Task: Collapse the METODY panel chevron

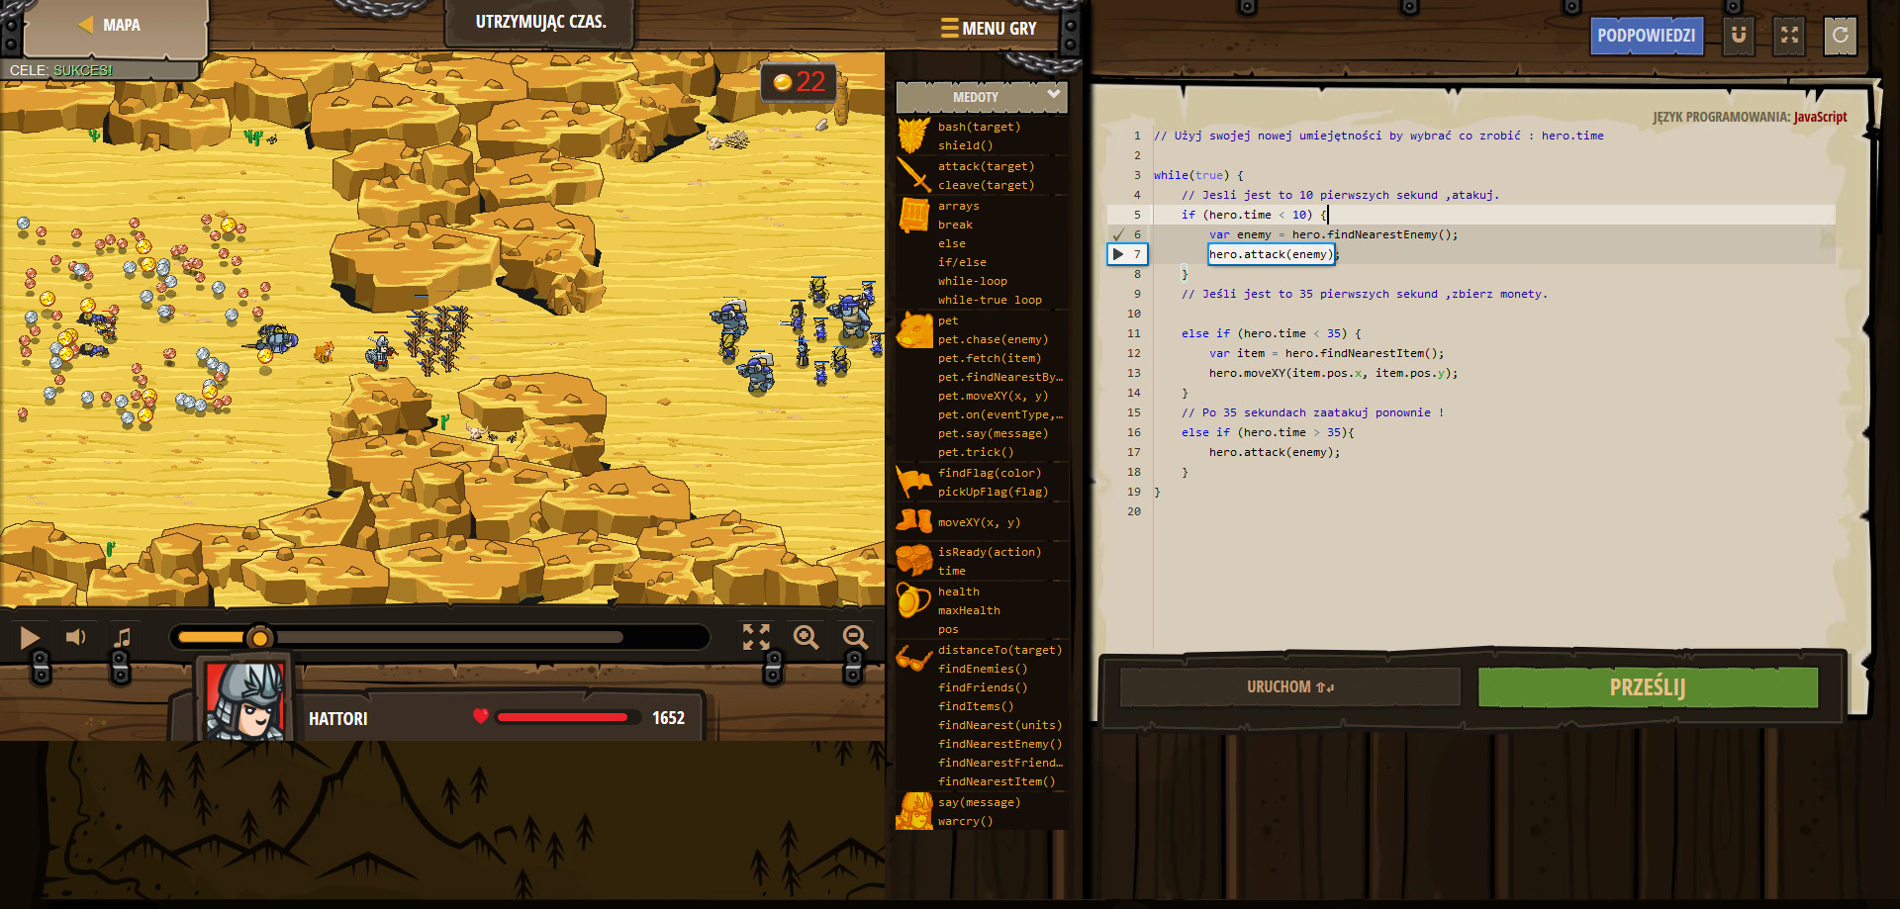Action: coord(1054,95)
